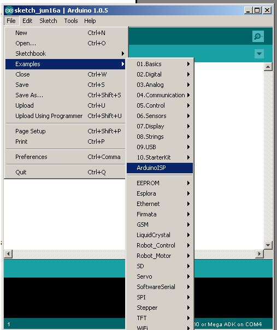Image resolution: width=277 pixels, height=330 pixels.
Task: Choose Open... from the File menu
Action: point(65,43)
